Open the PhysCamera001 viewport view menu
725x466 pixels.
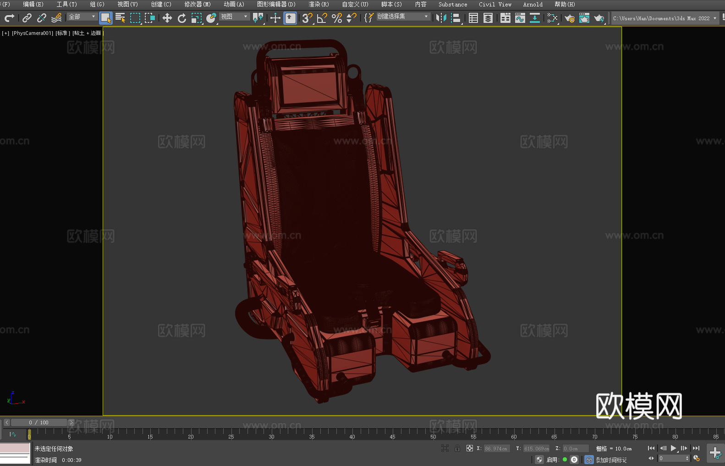coord(33,33)
